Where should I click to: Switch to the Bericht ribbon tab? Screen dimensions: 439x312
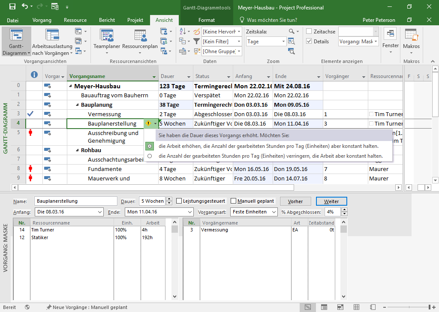(107, 20)
